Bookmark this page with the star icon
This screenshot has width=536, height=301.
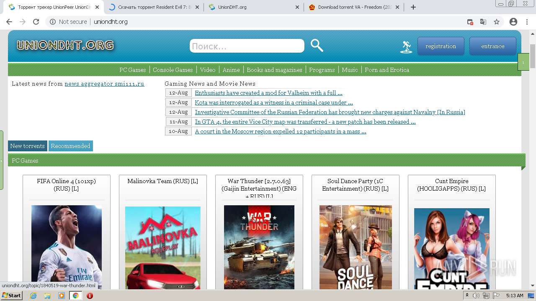pyautogui.click(x=497, y=22)
